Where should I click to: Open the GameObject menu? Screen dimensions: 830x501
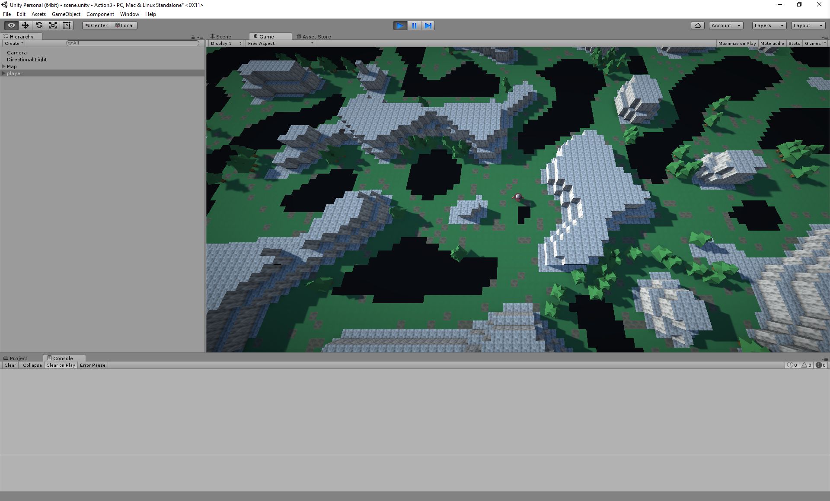(66, 14)
